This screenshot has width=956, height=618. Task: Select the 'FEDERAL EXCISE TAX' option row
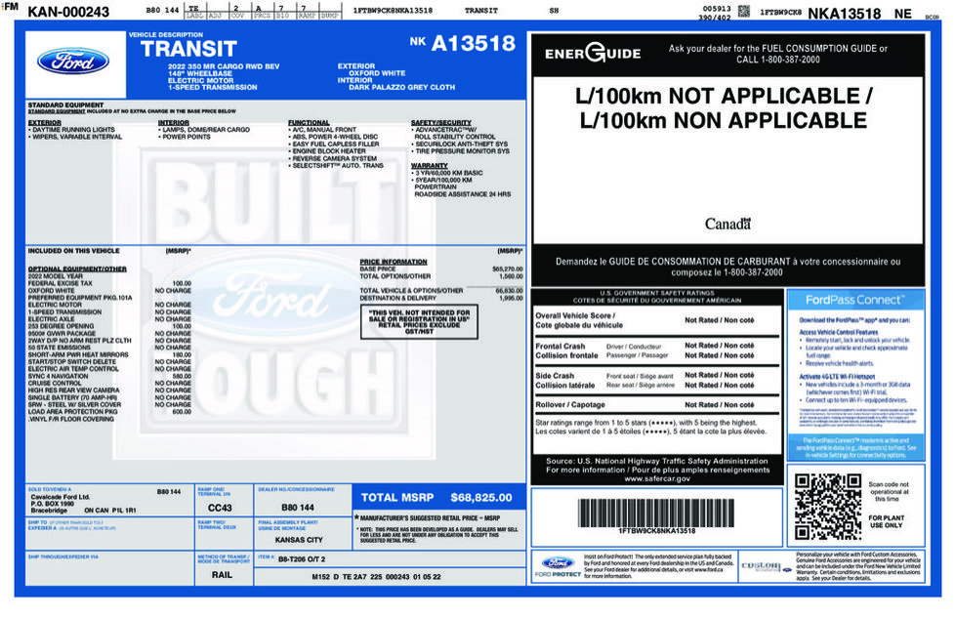point(109,283)
